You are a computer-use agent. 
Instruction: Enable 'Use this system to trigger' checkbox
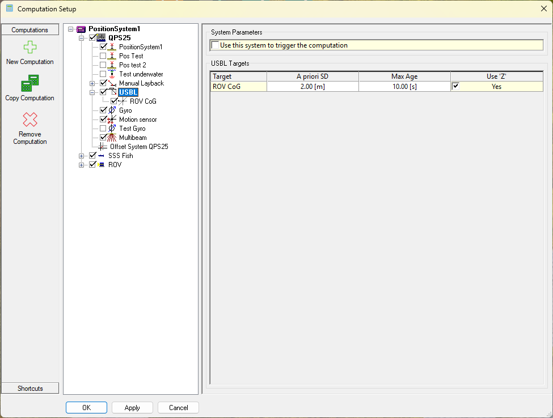point(215,45)
